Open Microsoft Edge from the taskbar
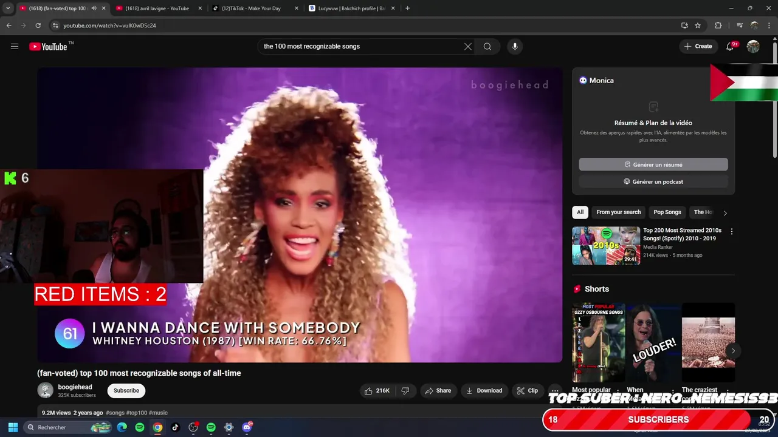Viewport: 778px width, 437px height. tap(122, 427)
